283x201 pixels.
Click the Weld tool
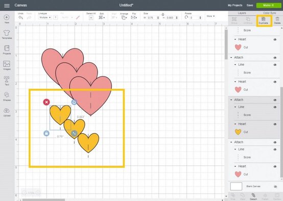243,195
